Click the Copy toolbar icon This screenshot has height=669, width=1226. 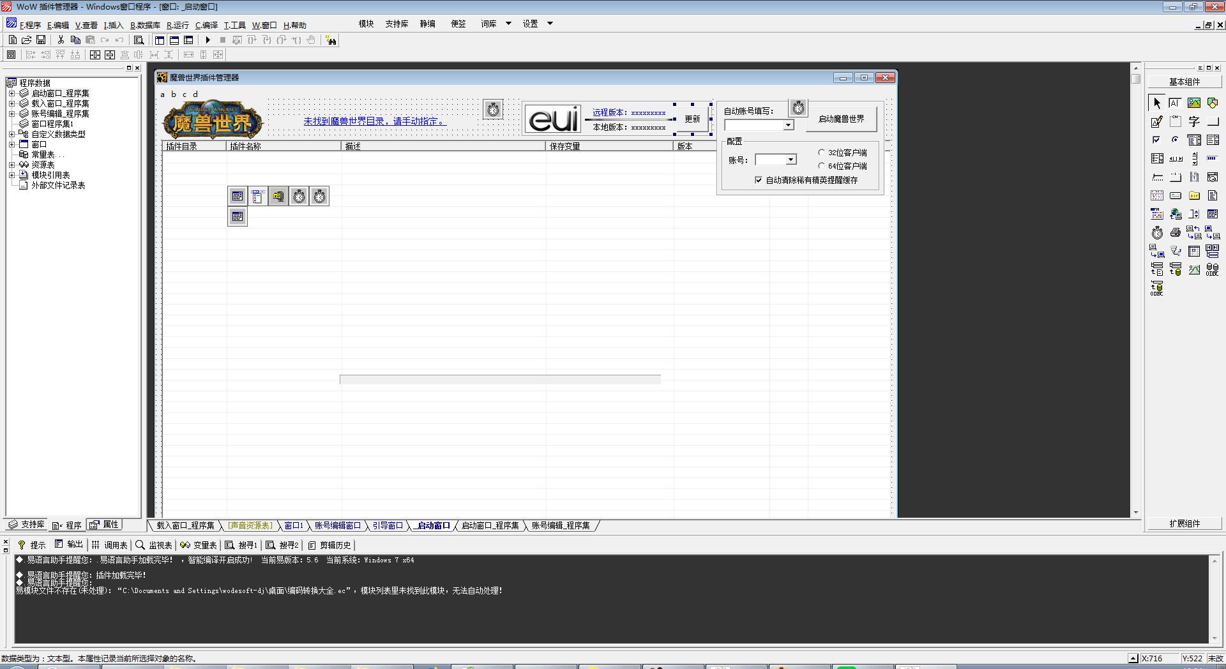click(75, 40)
